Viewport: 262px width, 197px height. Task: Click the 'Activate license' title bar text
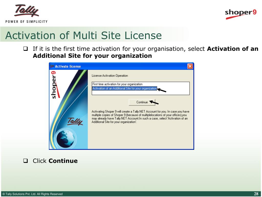click(x=68, y=66)
